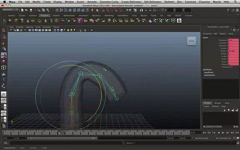Open the viewport View menu

click(11, 27)
